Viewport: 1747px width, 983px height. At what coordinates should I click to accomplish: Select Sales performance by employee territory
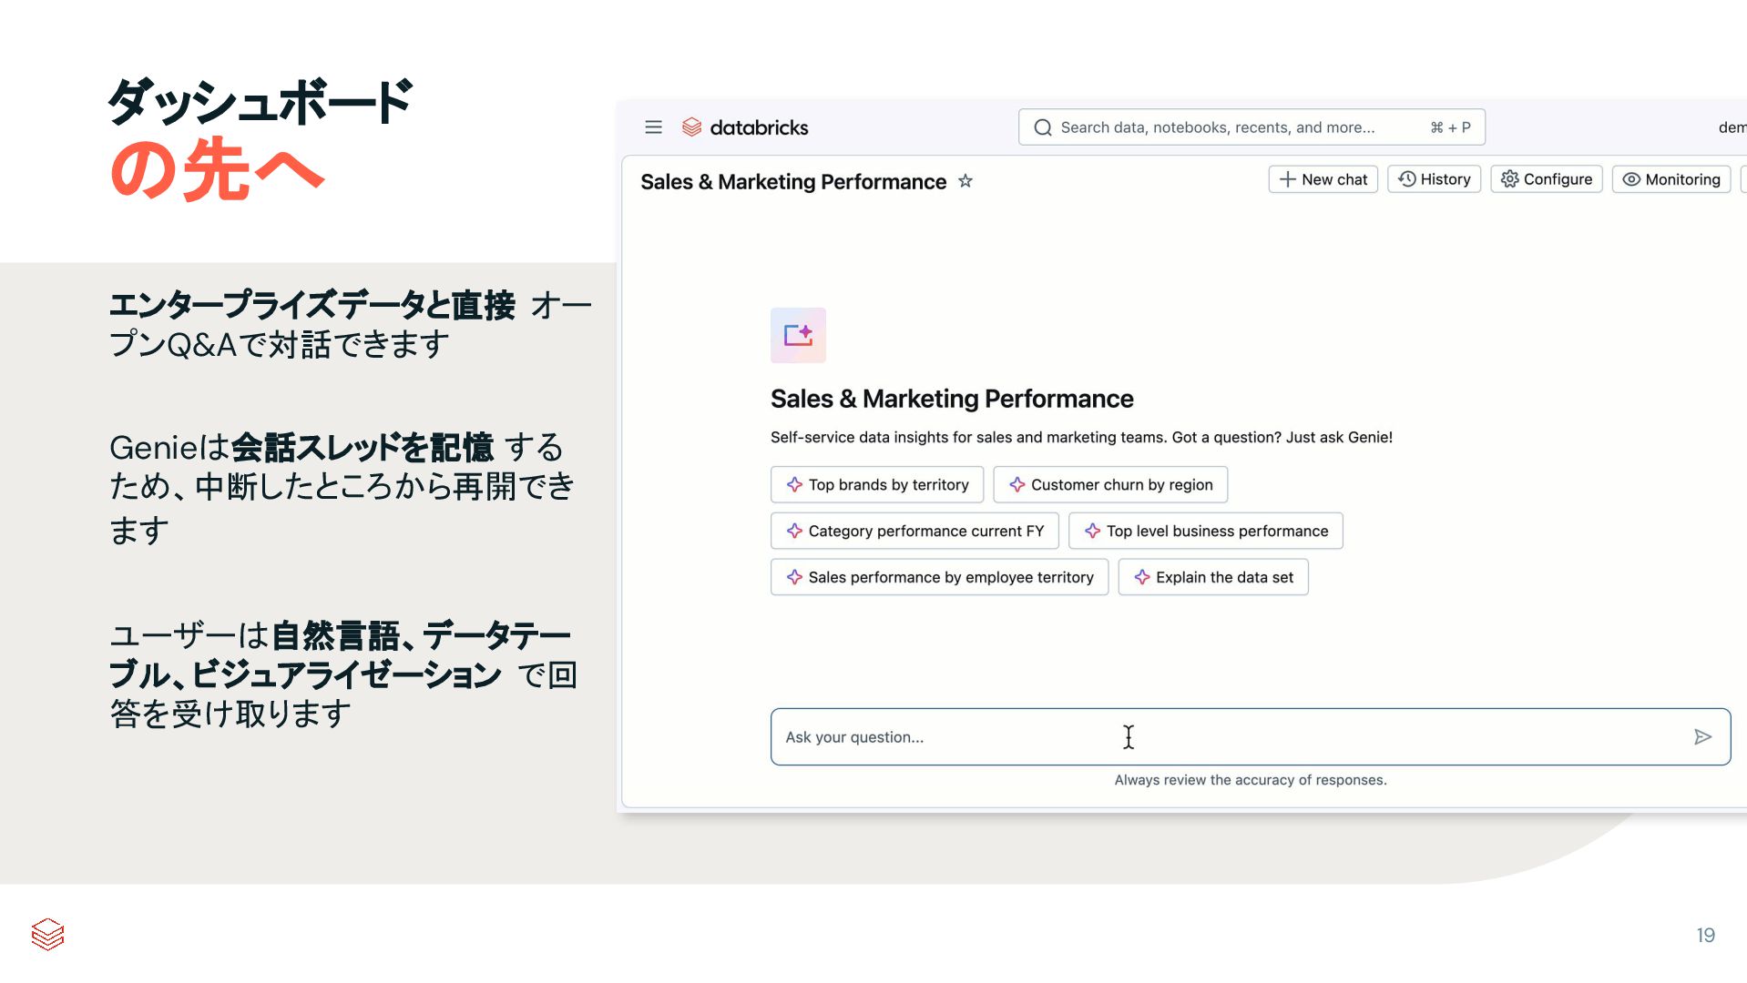click(x=939, y=577)
